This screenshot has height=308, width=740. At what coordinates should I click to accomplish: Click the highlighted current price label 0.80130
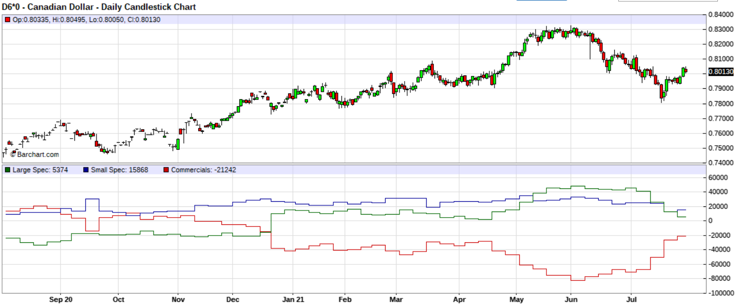721,72
